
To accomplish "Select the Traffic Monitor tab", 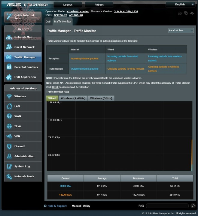I will pyautogui.click(x=62, y=22).
